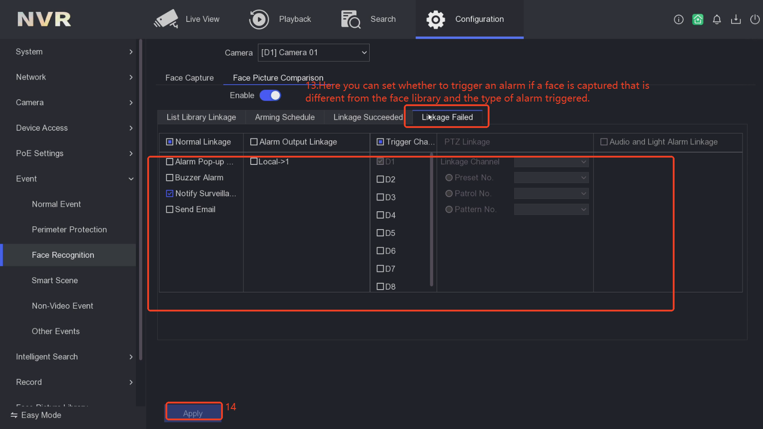This screenshot has height=429, width=763.
Task: Click the Search magnifier icon
Action: [x=351, y=20]
